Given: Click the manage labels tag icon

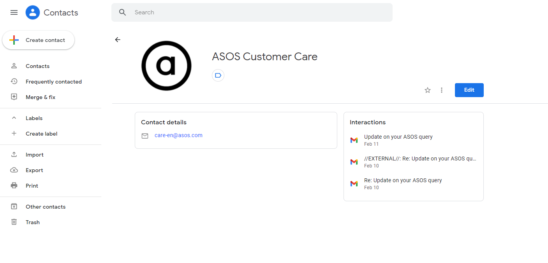Looking at the screenshot, I should pos(218,75).
